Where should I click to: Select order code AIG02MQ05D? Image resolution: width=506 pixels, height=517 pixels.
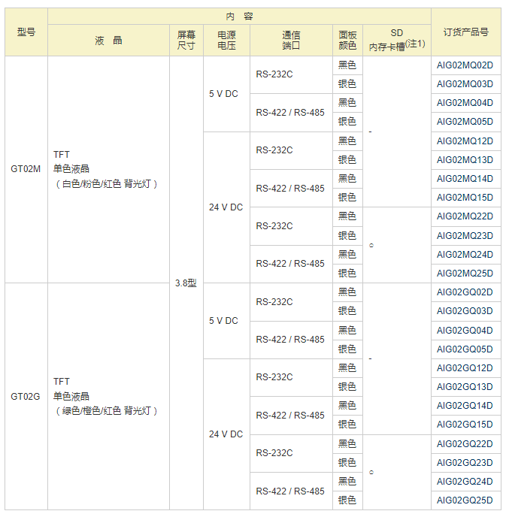point(465,122)
